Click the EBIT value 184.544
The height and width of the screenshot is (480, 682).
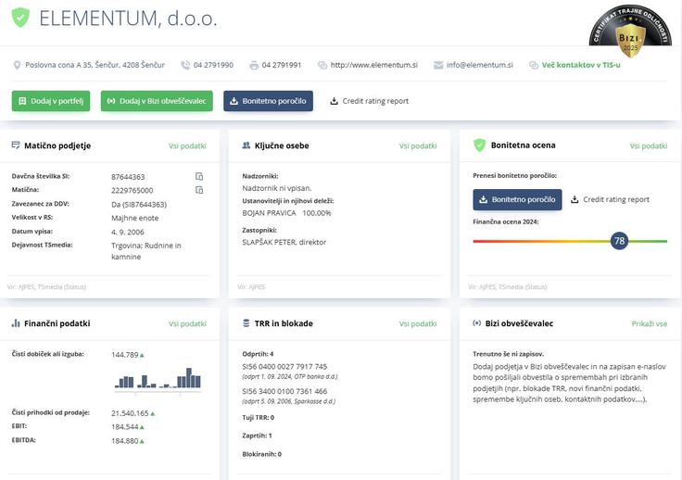125,427
